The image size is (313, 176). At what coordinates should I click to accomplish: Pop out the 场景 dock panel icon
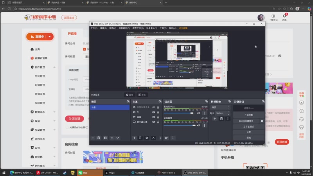[x=128, y=102]
